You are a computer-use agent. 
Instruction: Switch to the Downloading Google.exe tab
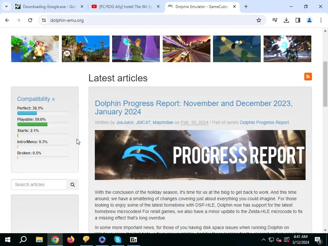coord(49,6)
